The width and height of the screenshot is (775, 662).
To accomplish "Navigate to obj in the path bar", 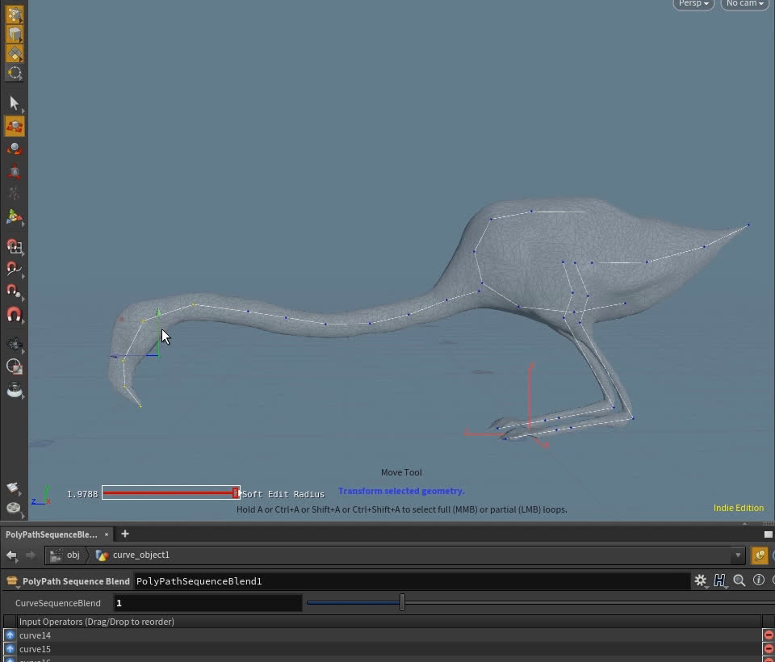I will (73, 555).
